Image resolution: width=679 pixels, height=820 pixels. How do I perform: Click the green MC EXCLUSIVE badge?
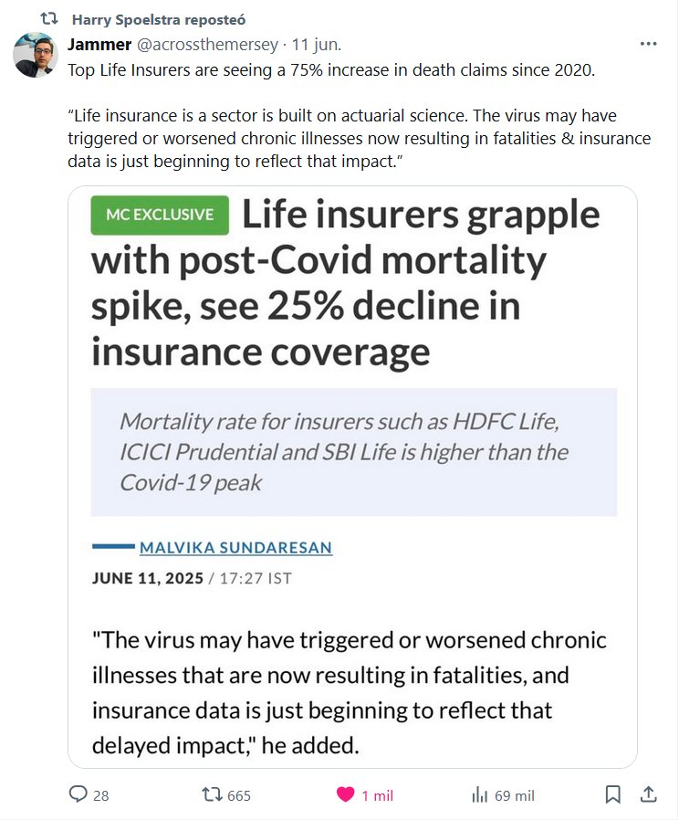[160, 215]
